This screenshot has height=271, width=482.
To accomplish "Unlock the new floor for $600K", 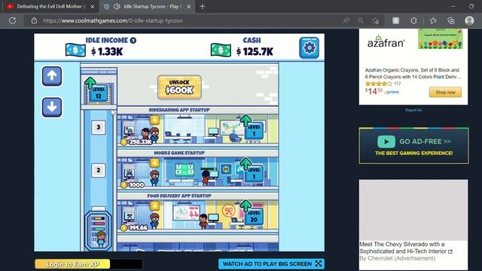I will [x=179, y=87].
